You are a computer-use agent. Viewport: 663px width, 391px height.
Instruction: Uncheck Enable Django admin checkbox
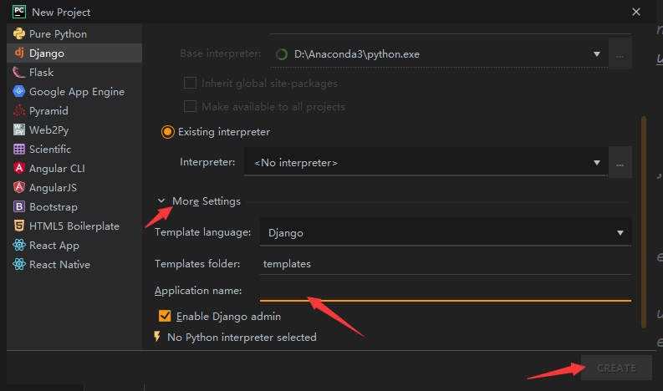165,316
